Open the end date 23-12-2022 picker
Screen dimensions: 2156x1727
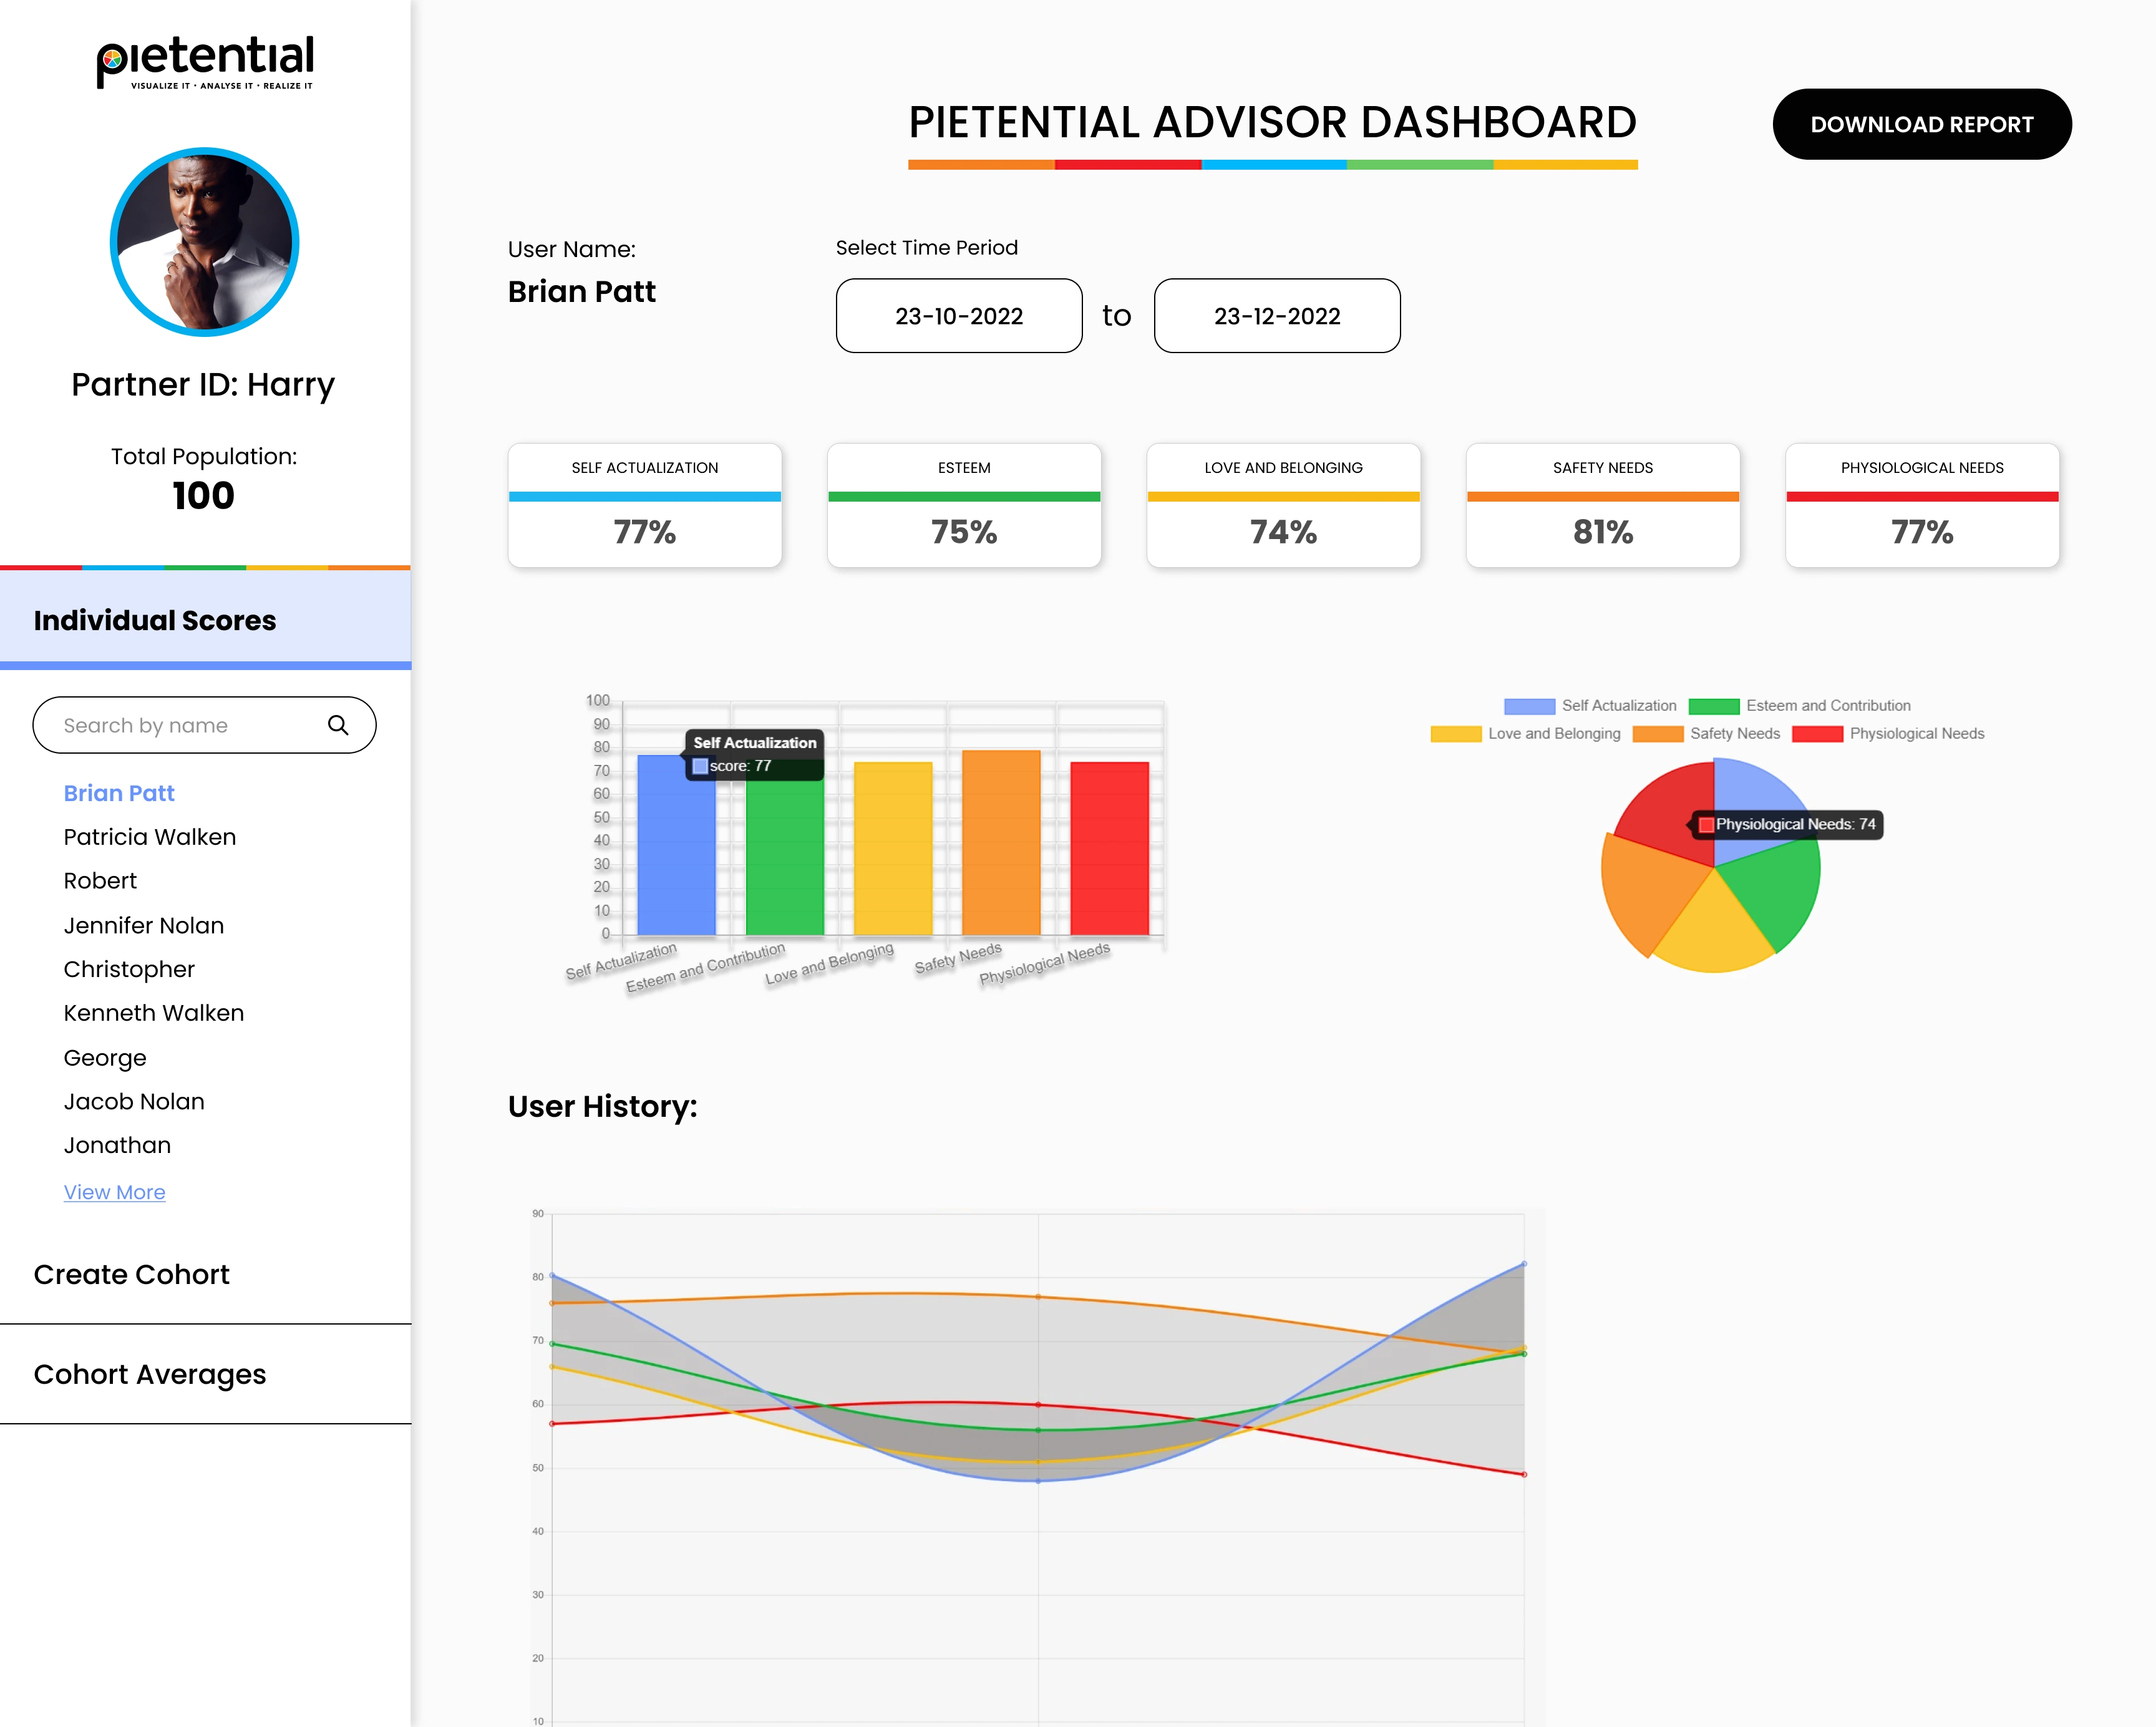[1276, 316]
